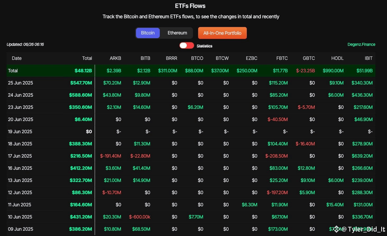Select the $-23.25B GBTC total
The image size is (387, 236).
306,71
